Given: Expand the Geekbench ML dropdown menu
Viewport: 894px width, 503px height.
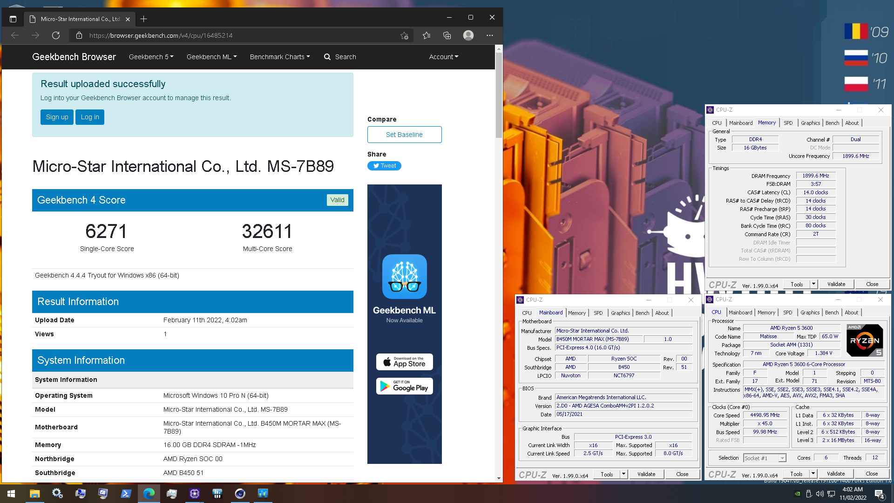Looking at the screenshot, I should coord(211,57).
